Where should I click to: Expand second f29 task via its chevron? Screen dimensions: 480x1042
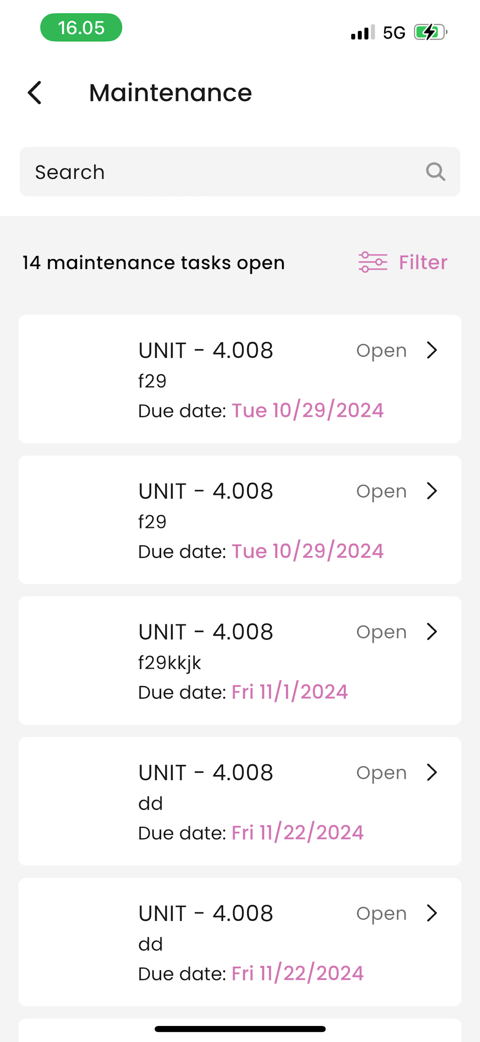[x=432, y=491]
